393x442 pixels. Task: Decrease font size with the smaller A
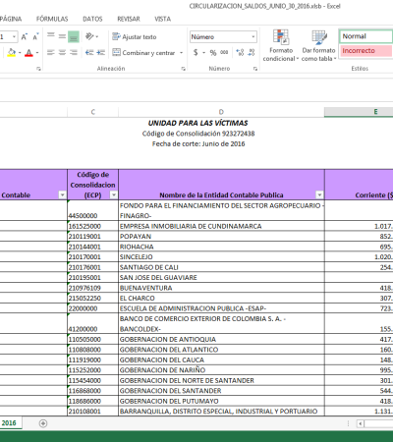point(35,36)
